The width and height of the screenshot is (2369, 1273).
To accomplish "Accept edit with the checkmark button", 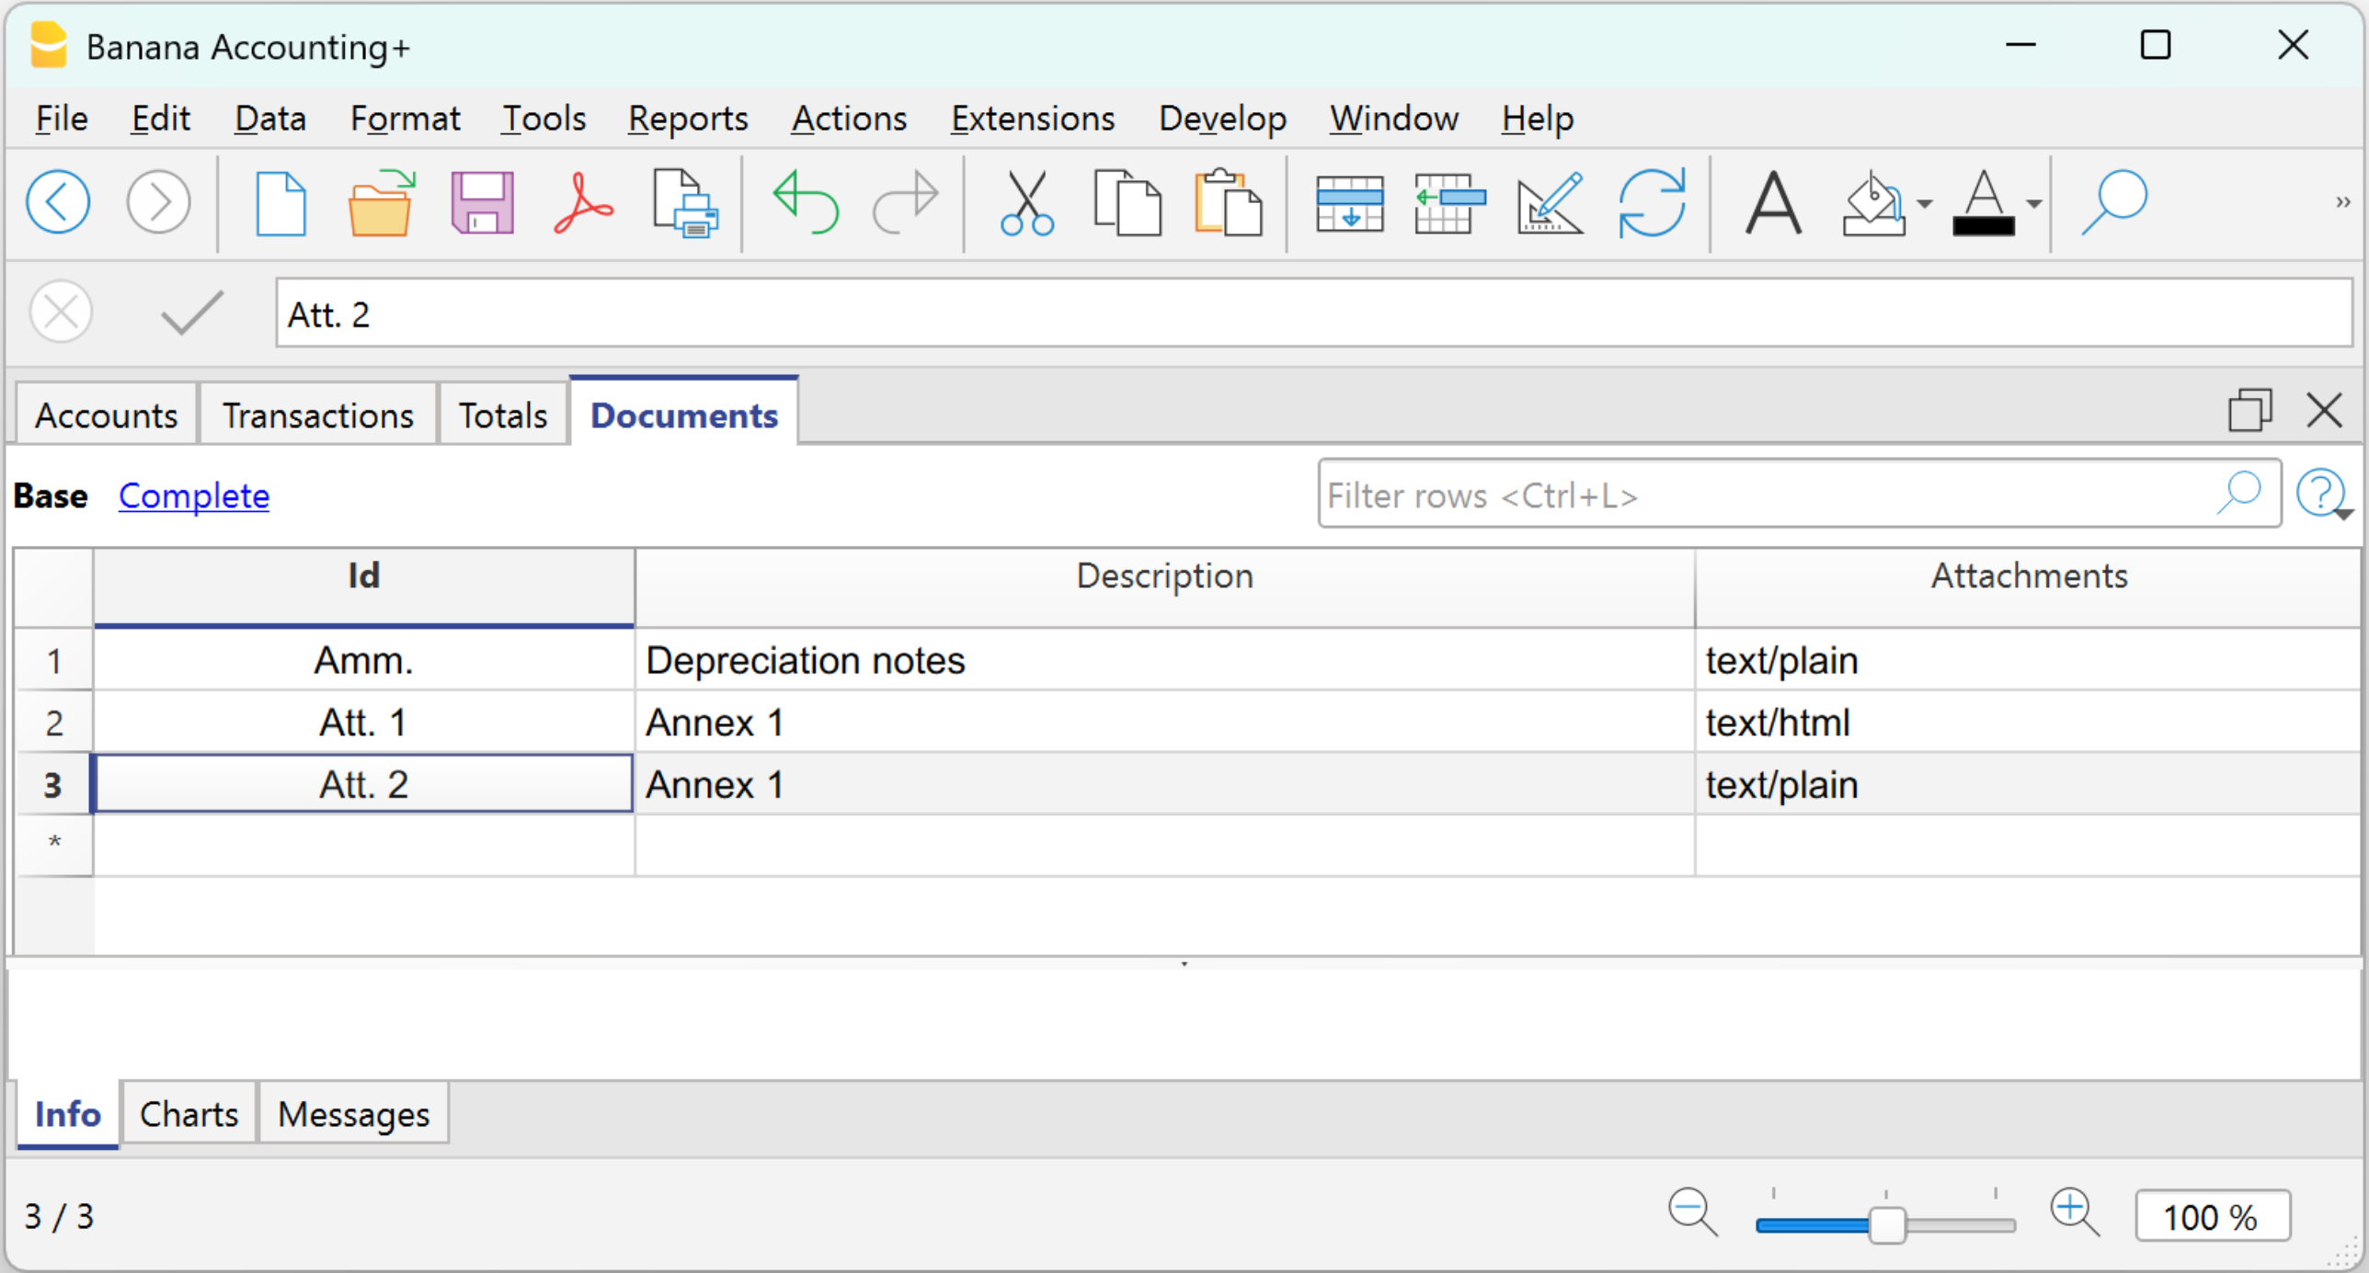I will pos(191,313).
